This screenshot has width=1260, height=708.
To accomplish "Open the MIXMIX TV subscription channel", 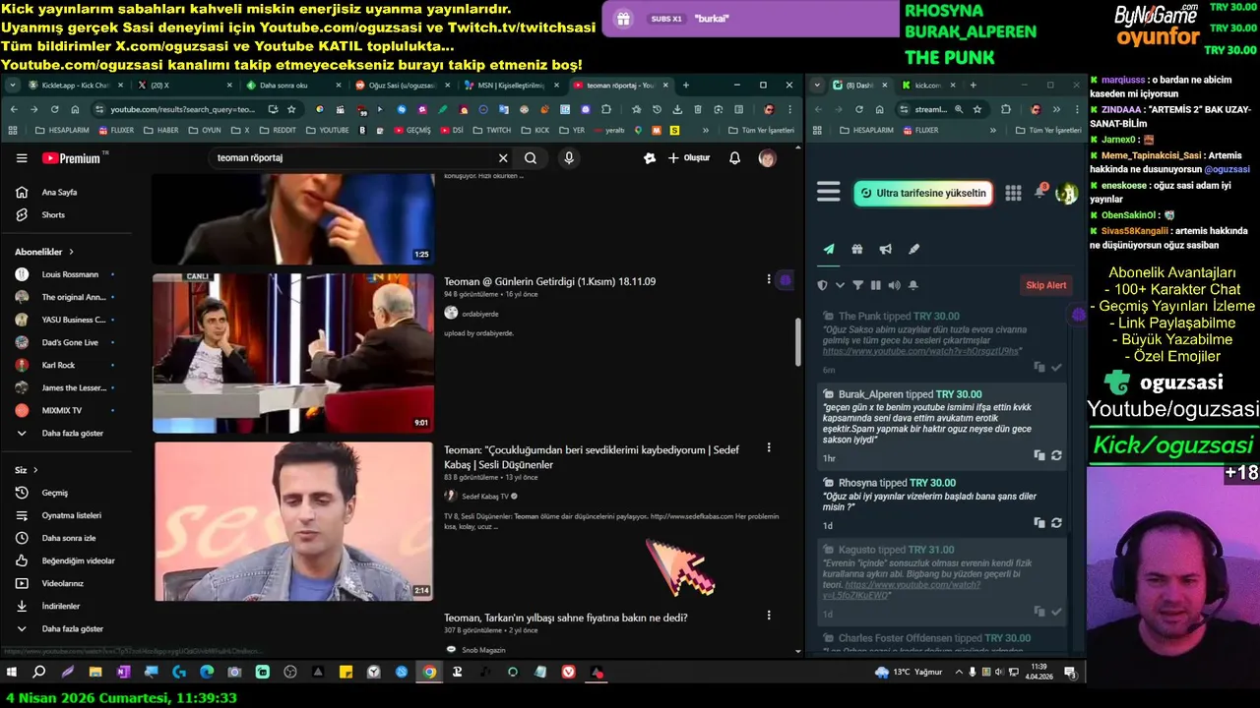I will point(66,410).
